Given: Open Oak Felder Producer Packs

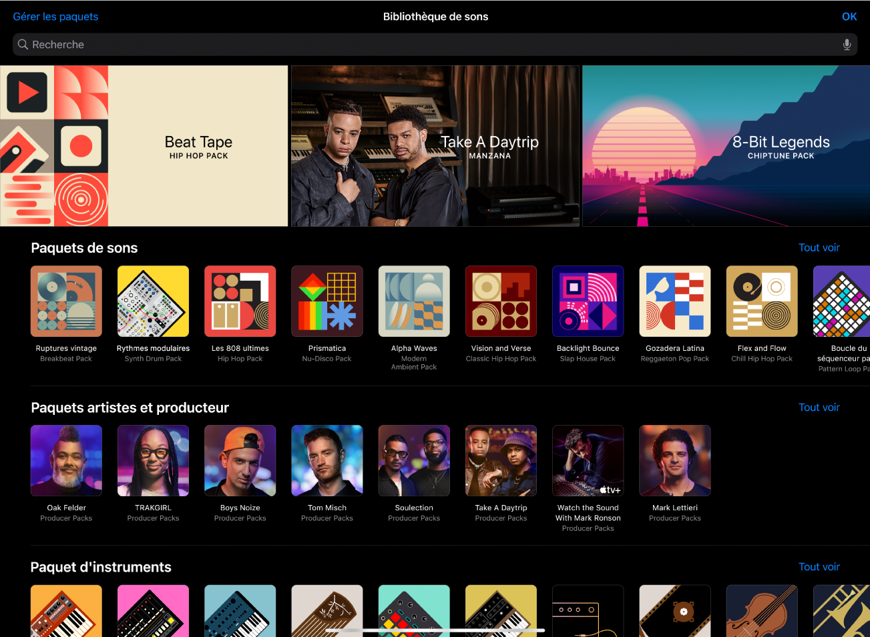Looking at the screenshot, I should [x=66, y=461].
